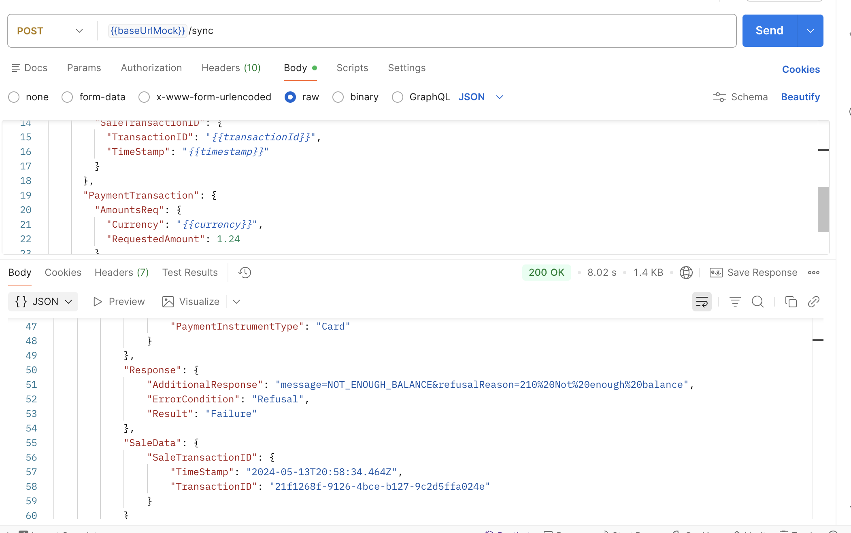The height and width of the screenshot is (533, 851).
Task: Select the none body type radio
Action: pos(14,97)
